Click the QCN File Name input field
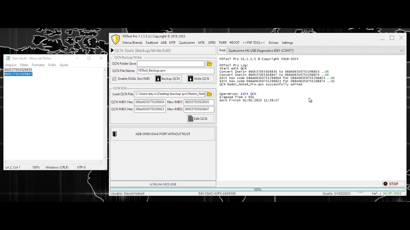 176,71
